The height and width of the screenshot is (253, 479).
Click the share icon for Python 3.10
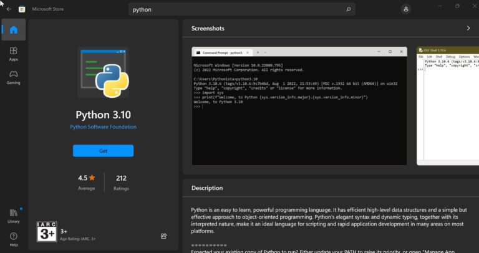tap(164, 236)
